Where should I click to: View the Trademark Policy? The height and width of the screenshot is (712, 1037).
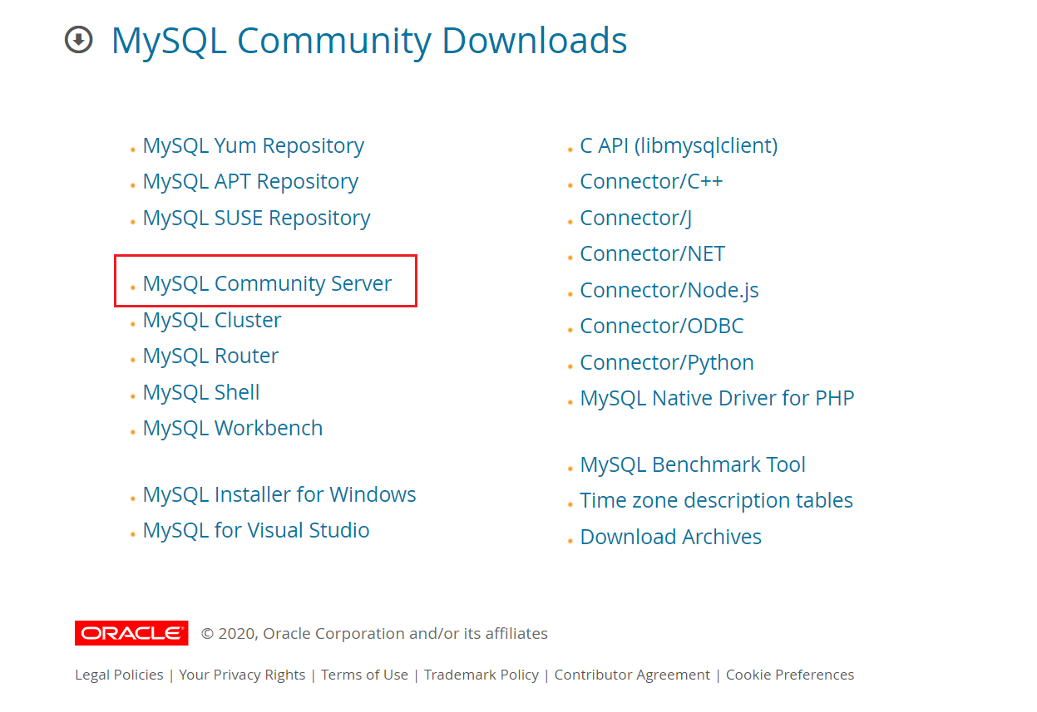point(481,675)
